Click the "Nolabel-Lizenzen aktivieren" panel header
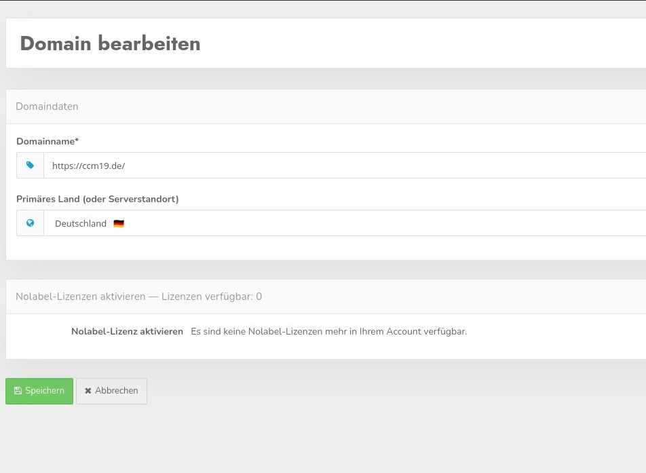 (x=80, y=297)
